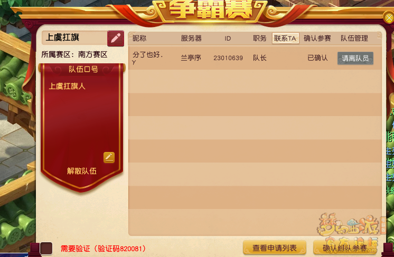394x257 pixels.
Task: Click the 昵称 column header
Action: click(139, 38)
